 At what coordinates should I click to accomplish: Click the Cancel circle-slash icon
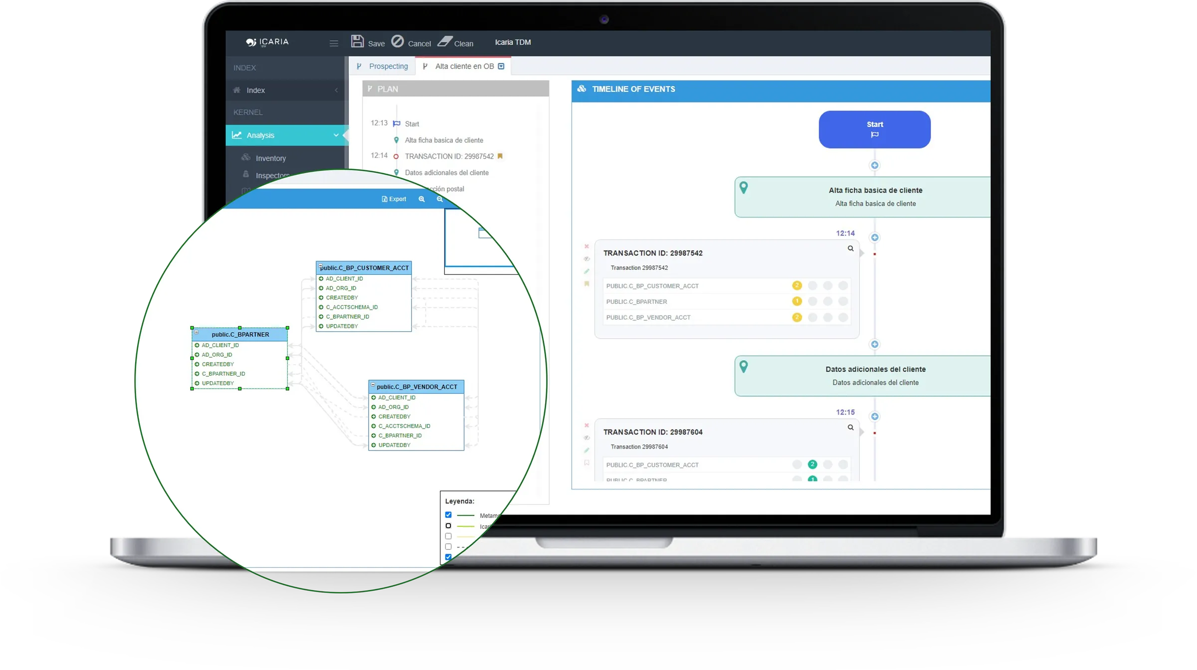(x=398, y=41)
